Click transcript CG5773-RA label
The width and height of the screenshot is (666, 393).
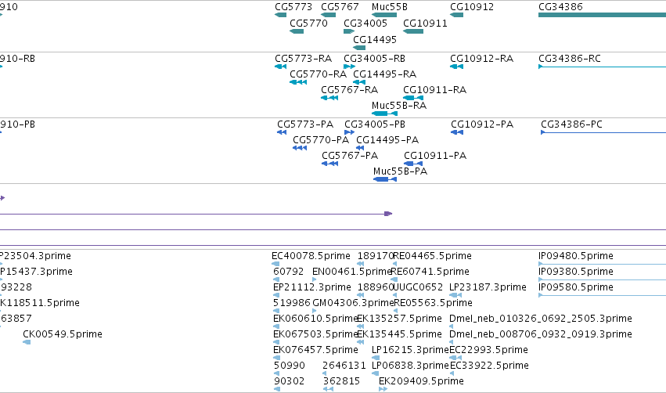click(303, 58)
